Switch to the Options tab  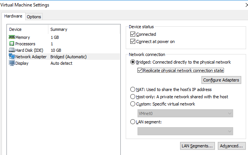[x=34, y=17]
